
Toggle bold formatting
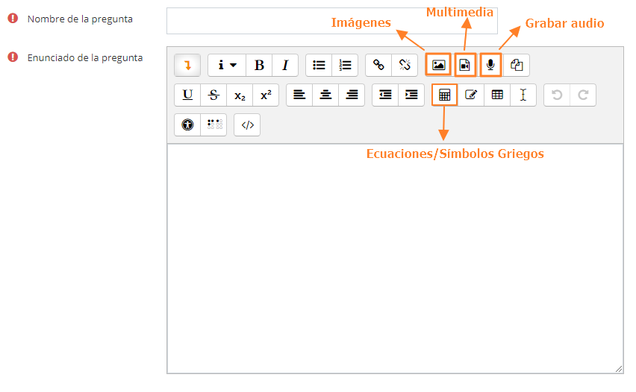(x=259, y=66)
